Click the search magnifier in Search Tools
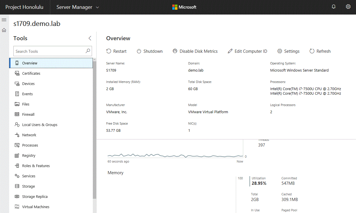The image size is (356, 213). [x=88, y=51]
